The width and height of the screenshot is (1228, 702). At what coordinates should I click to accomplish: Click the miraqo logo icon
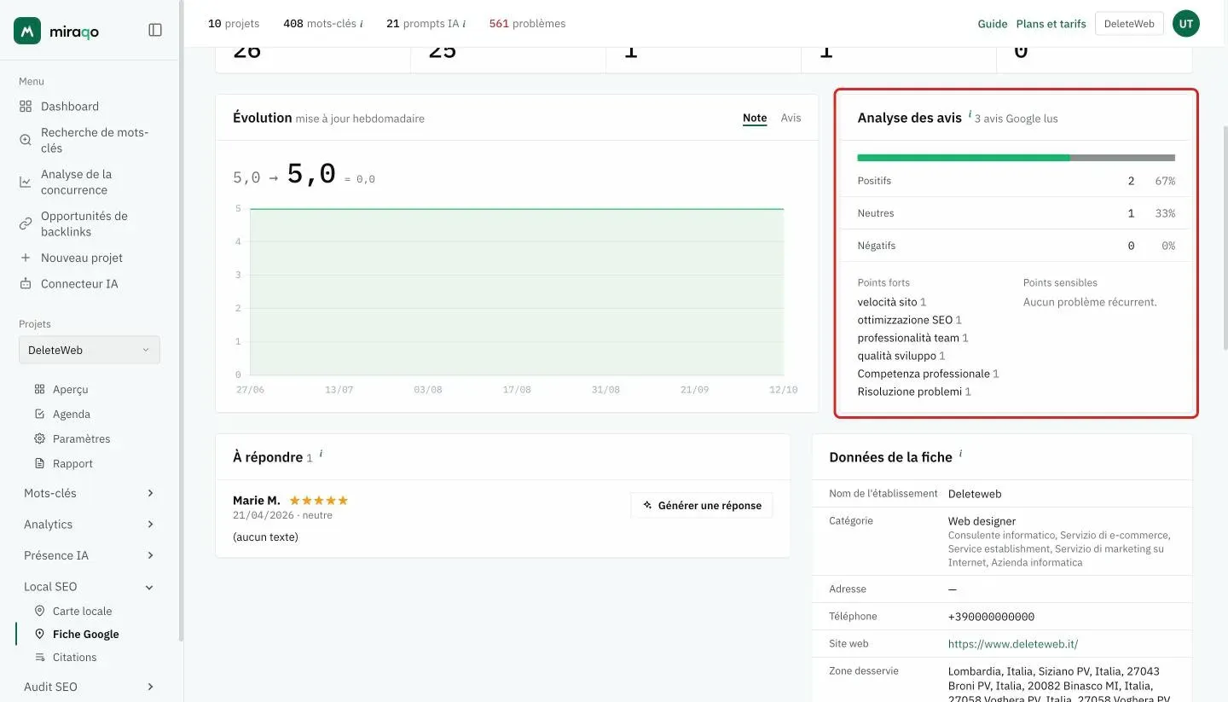27,31
